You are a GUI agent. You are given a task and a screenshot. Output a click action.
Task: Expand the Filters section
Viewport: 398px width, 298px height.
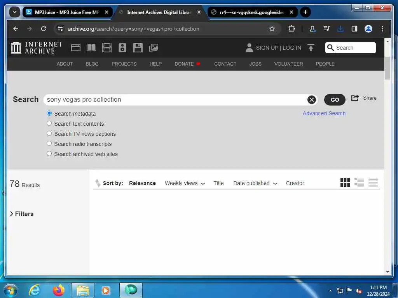click(x=22, y=214)
